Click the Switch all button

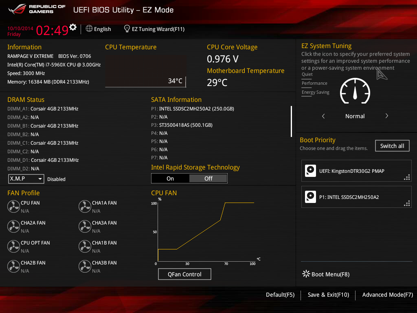point(392,146)
